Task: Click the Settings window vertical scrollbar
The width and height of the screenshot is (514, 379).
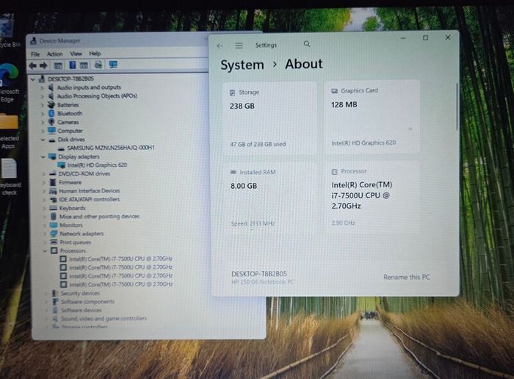Action: click(x=456, y=108)
